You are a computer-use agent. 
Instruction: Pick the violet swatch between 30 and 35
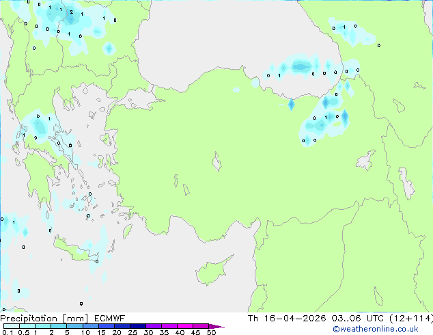click(x=154, y=326)
